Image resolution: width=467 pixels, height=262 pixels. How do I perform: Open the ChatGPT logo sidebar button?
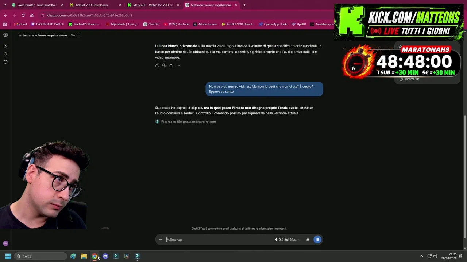pos(5,35)
